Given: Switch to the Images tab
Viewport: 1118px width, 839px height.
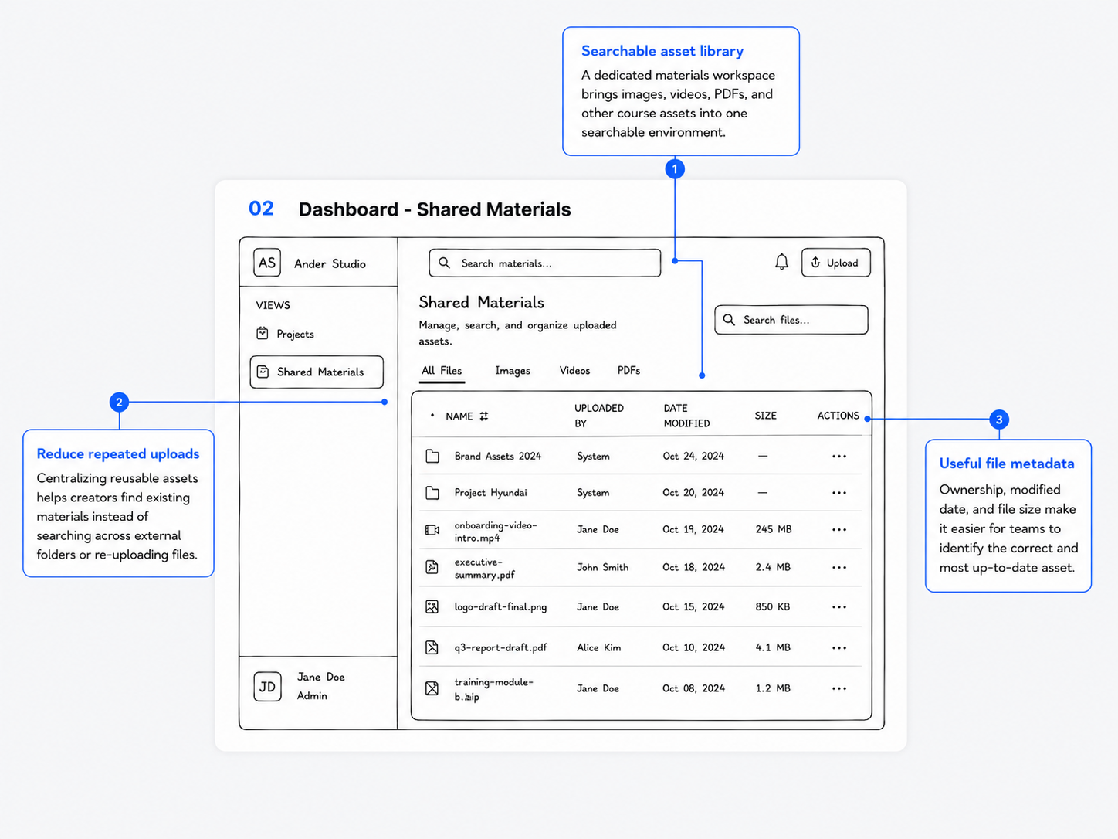Looking at the screenshot, I should (x=513, y=371).
